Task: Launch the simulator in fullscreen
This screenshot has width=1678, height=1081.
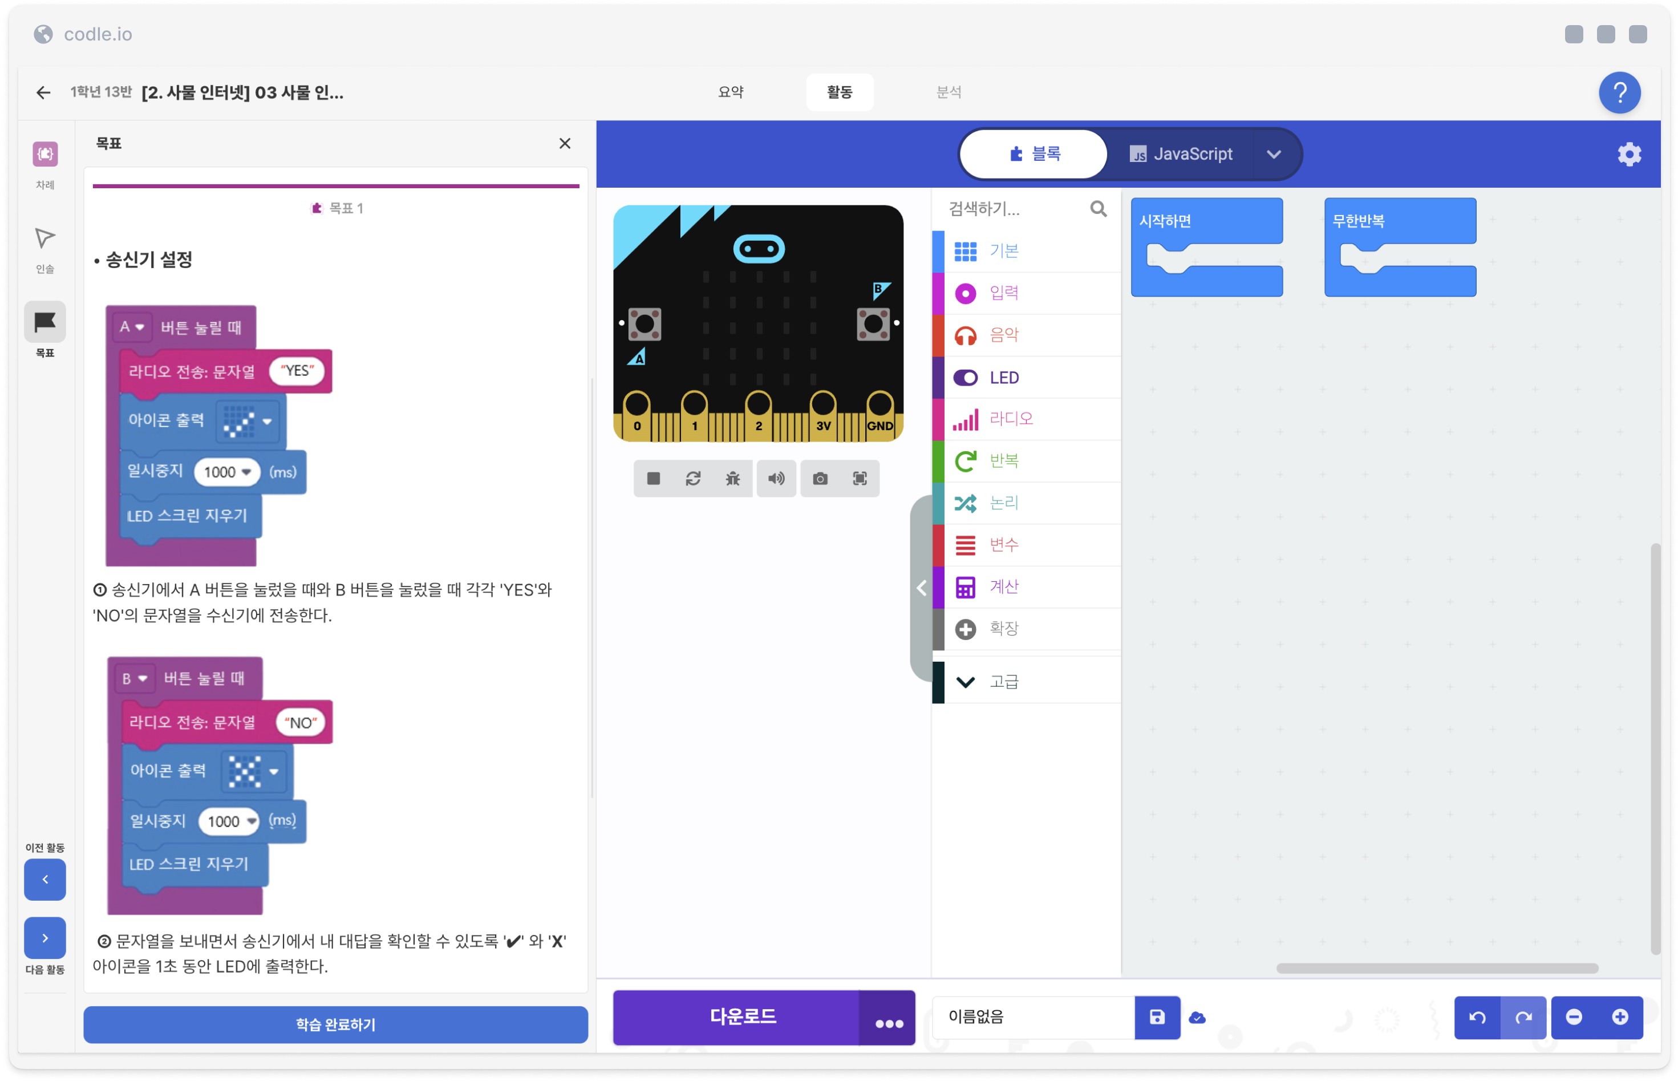Action: (860, 479)
